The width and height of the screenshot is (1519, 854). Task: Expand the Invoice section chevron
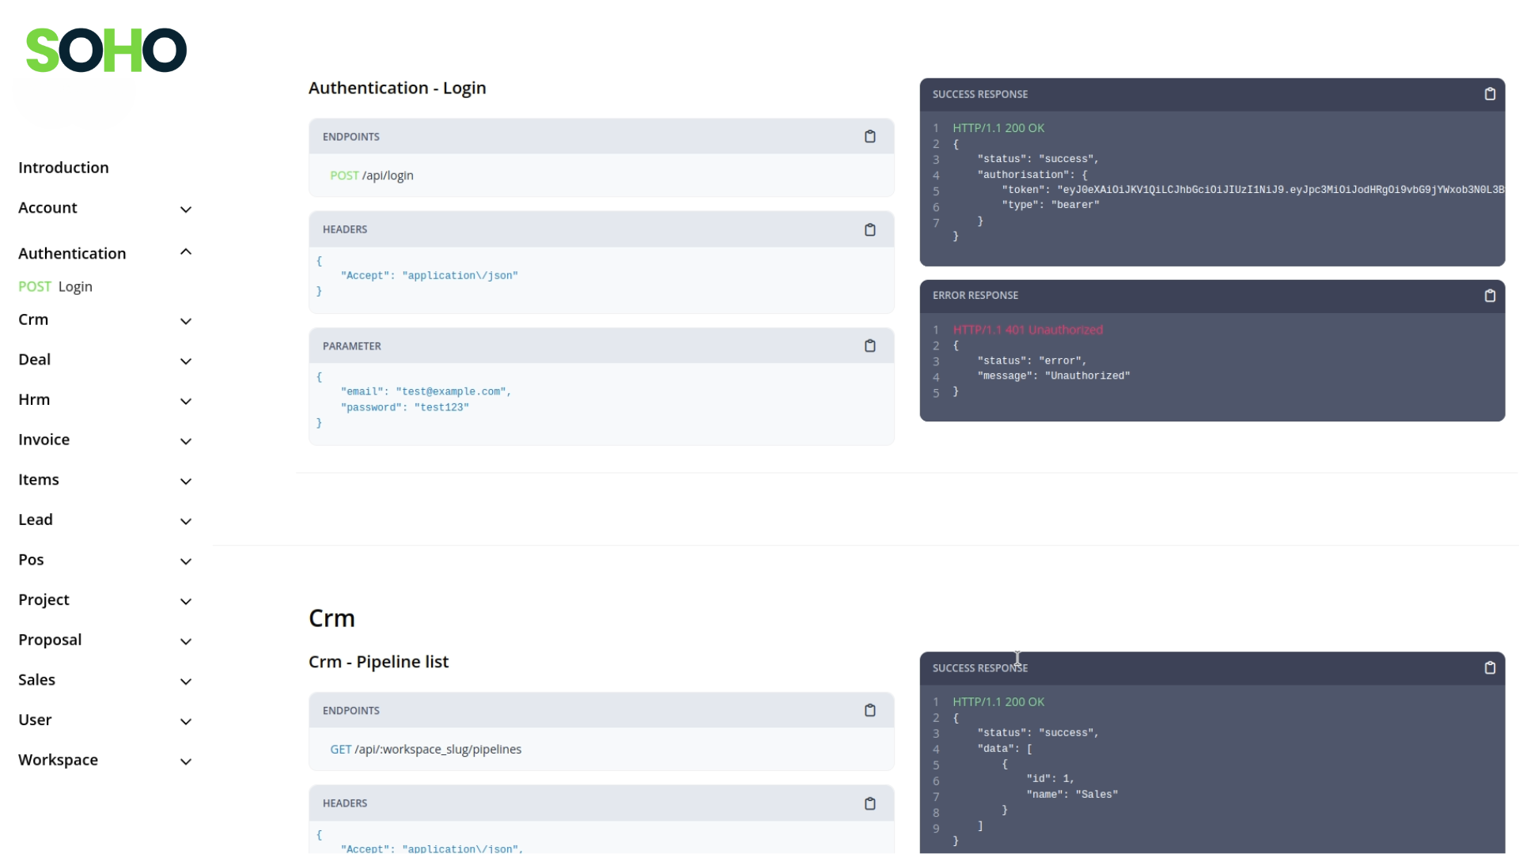186,441
